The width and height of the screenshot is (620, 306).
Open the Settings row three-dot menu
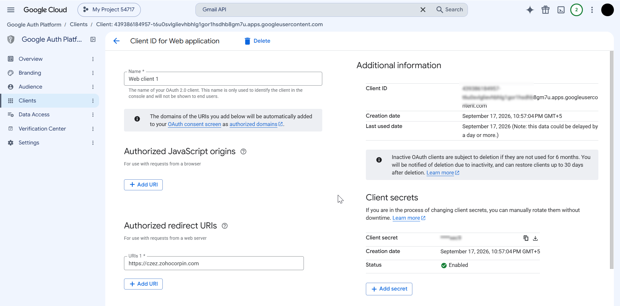tap(93, 142)
